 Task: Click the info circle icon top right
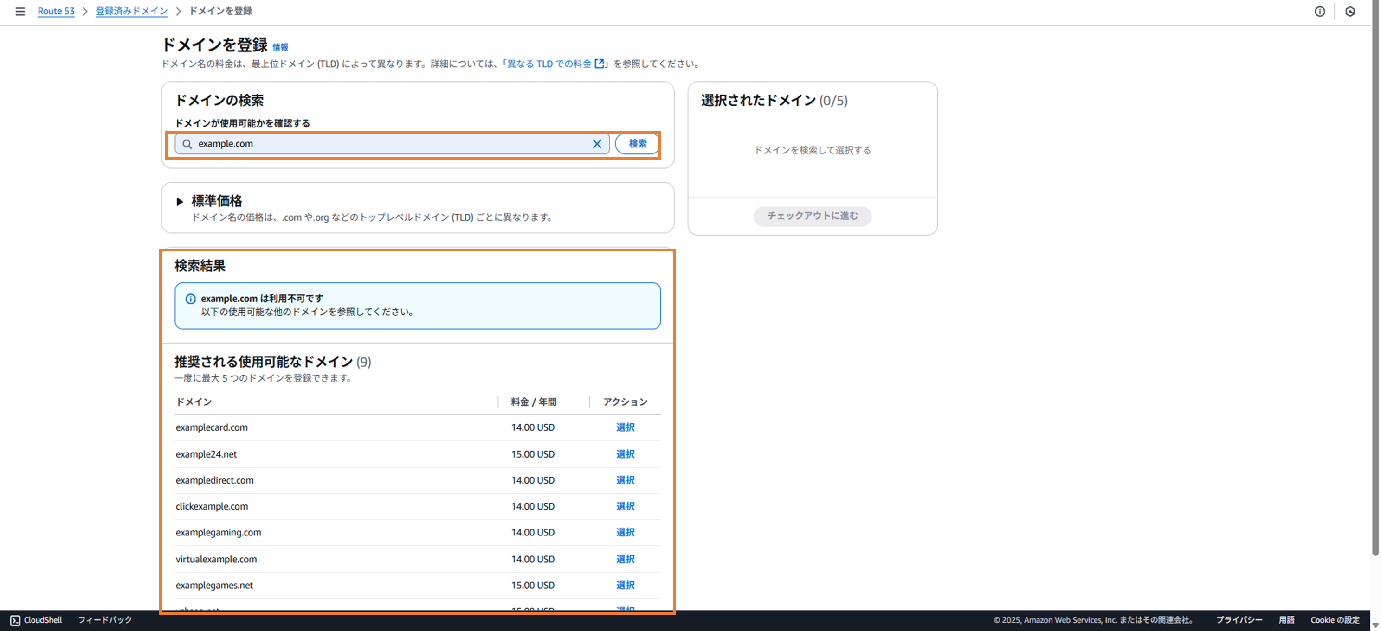1319,11
